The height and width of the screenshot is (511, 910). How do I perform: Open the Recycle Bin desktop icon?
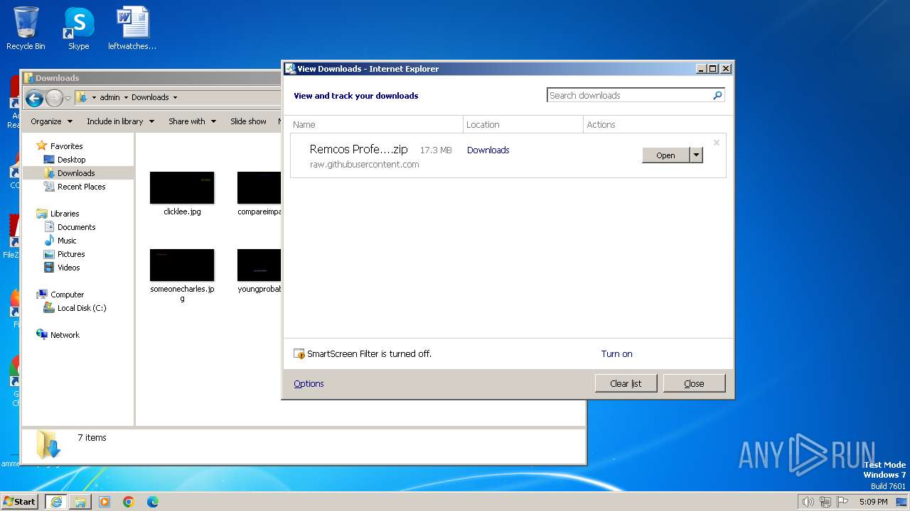coord(26,28)
